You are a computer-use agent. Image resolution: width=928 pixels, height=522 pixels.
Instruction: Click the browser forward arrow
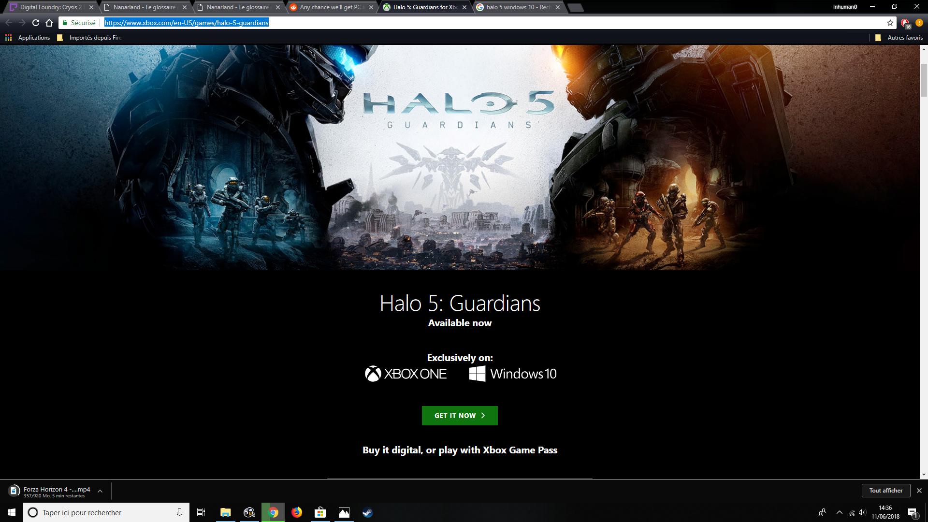22,23
